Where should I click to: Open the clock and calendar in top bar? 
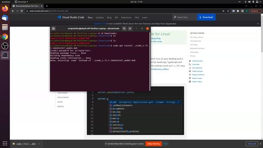136,2
